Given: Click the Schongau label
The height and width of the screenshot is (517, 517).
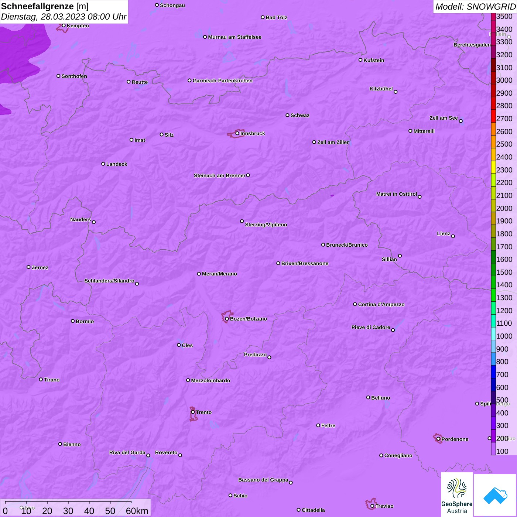Looking at the screenshot, I should (x=172, y=5).
